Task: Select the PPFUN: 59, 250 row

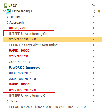Action: tap(49, 107)
